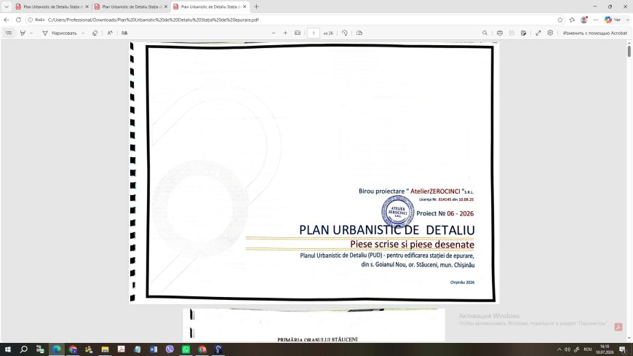Click the Acrobat badge over the PDF page
Viewport: 633px width, 356px height.
coord(618,327)
